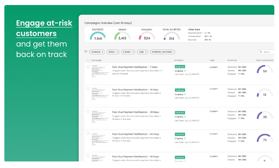Click the Ongoing repeat icon for 14 Days campaign
The width and height of the screenshot is (279, 168).
click(185, 94)
